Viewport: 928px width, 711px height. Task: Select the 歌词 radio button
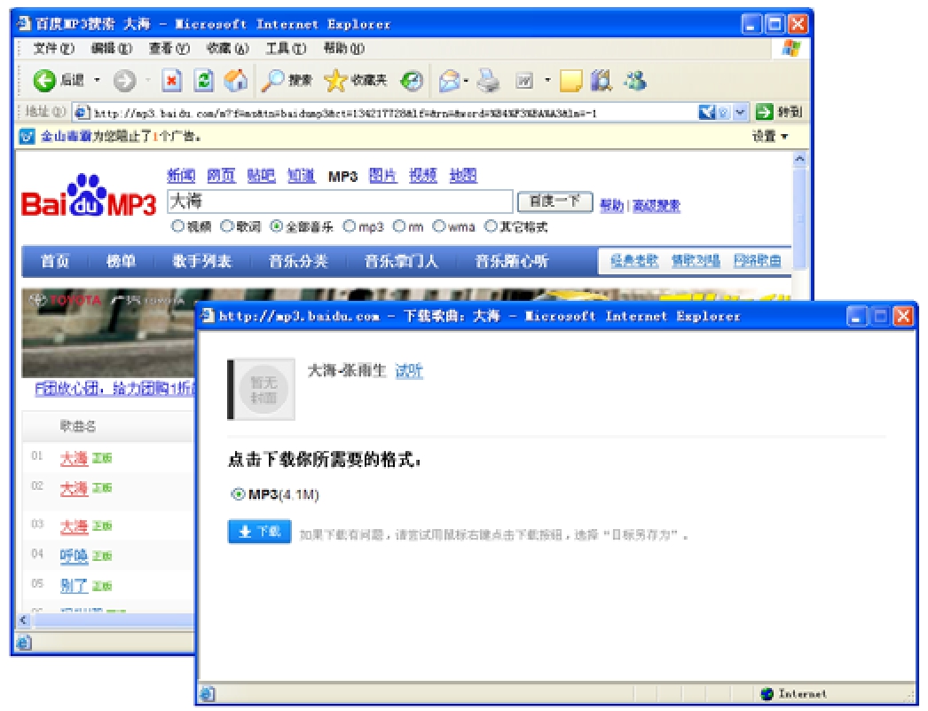[226, 226]
